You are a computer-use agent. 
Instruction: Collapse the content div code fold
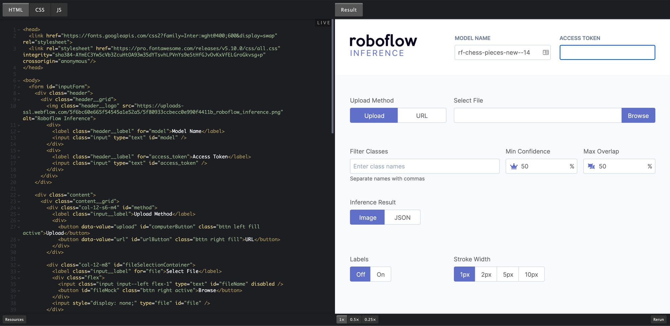coord(19,195)
